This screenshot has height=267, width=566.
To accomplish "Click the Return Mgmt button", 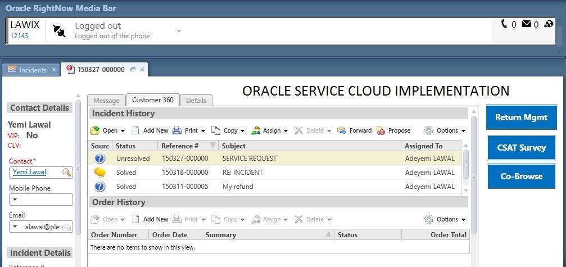I will [521, 117].
